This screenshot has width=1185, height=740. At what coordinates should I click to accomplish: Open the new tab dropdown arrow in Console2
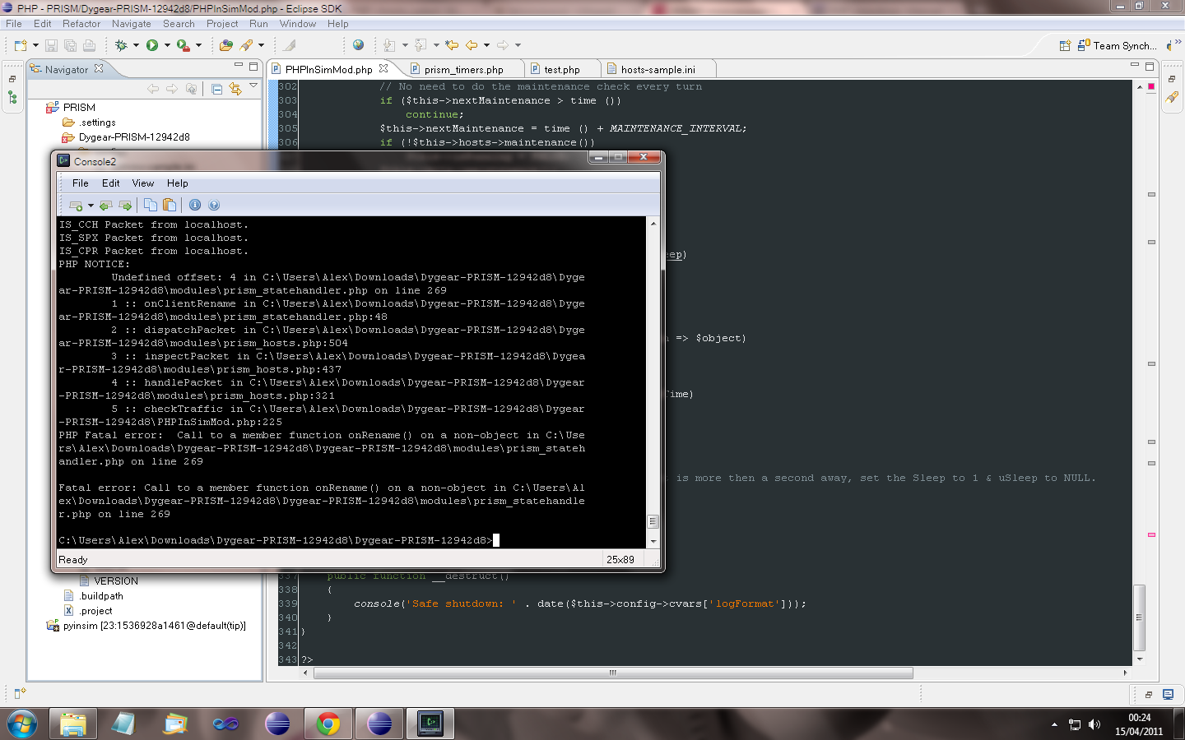pos(91,206)
